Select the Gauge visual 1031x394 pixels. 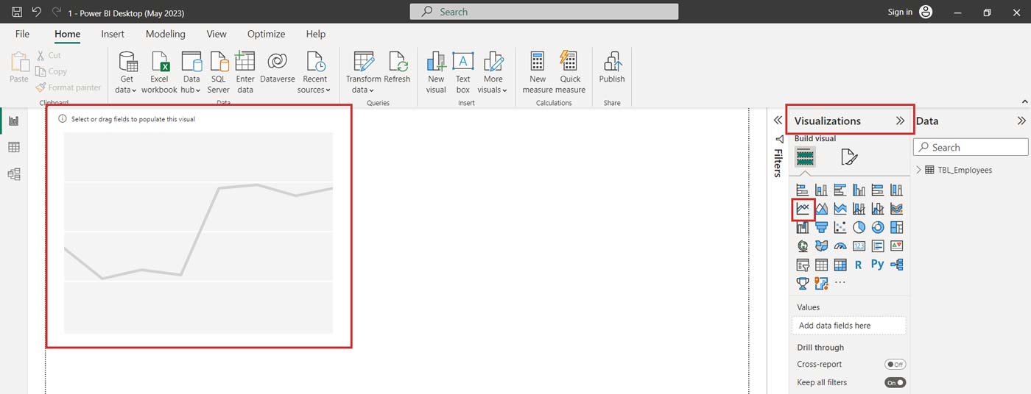840,246
